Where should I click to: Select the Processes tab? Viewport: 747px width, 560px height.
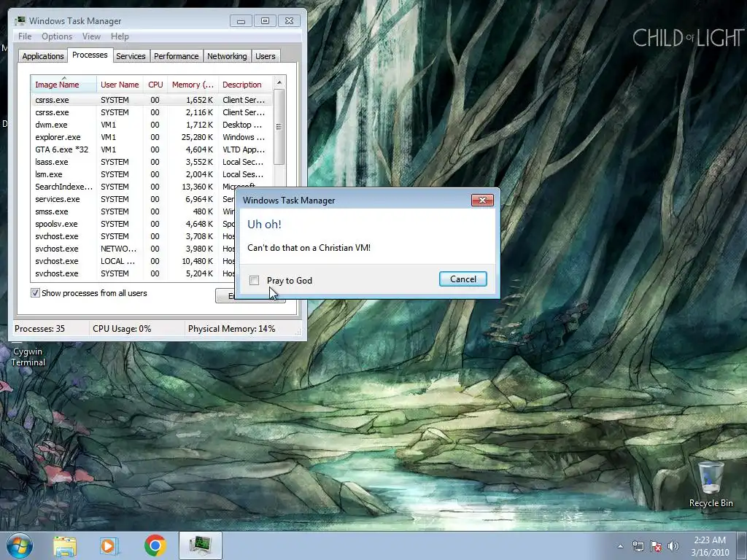tap(90, 55)
